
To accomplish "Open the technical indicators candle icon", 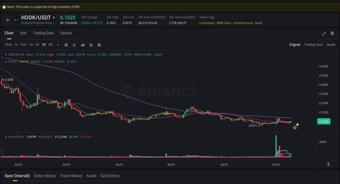I will 82,45.
